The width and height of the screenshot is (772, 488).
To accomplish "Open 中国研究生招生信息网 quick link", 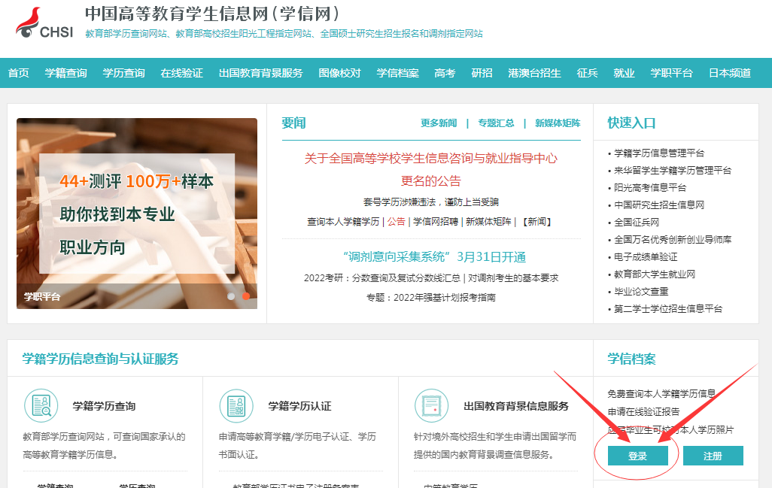I will (x=659, y=205).
